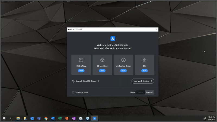This screenshot has width=217, height=122.
Task: Open the Windows Start menu
Action: (4, 118)
